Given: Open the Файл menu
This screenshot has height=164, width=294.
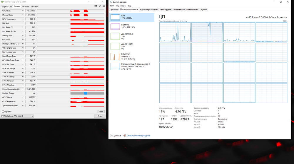Looking at the screenshot, I should coord(112,6).
